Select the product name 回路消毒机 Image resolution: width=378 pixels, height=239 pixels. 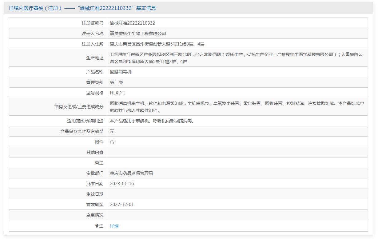pos(121,72)
